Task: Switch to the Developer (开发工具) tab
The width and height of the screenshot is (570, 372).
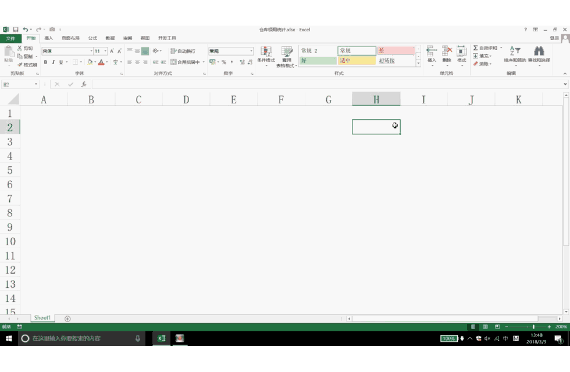Action: pyautogui.click(x=167, y=38)
